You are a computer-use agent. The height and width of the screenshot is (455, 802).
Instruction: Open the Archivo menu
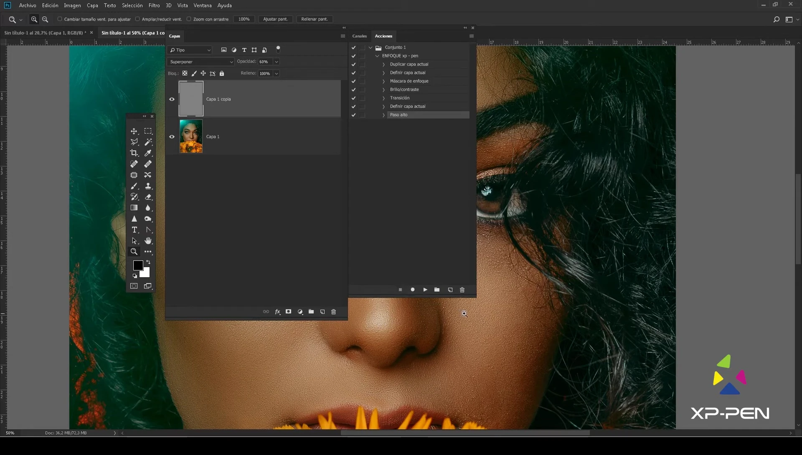[28, 5]
